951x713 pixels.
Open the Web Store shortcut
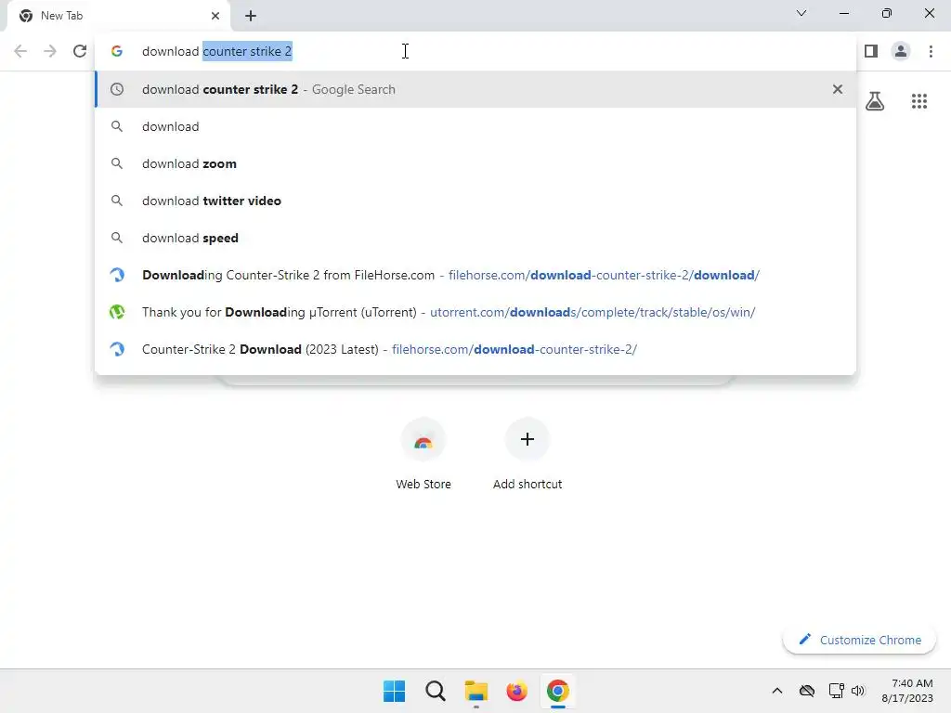click(423, 455)
